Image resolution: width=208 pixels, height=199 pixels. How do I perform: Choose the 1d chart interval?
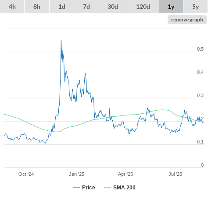[62, 7]
